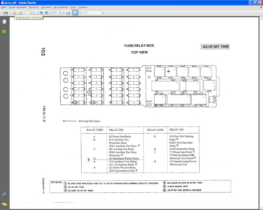Open the green help icon panel
This screenshot has height=210, width=263.
pos(4,32)
